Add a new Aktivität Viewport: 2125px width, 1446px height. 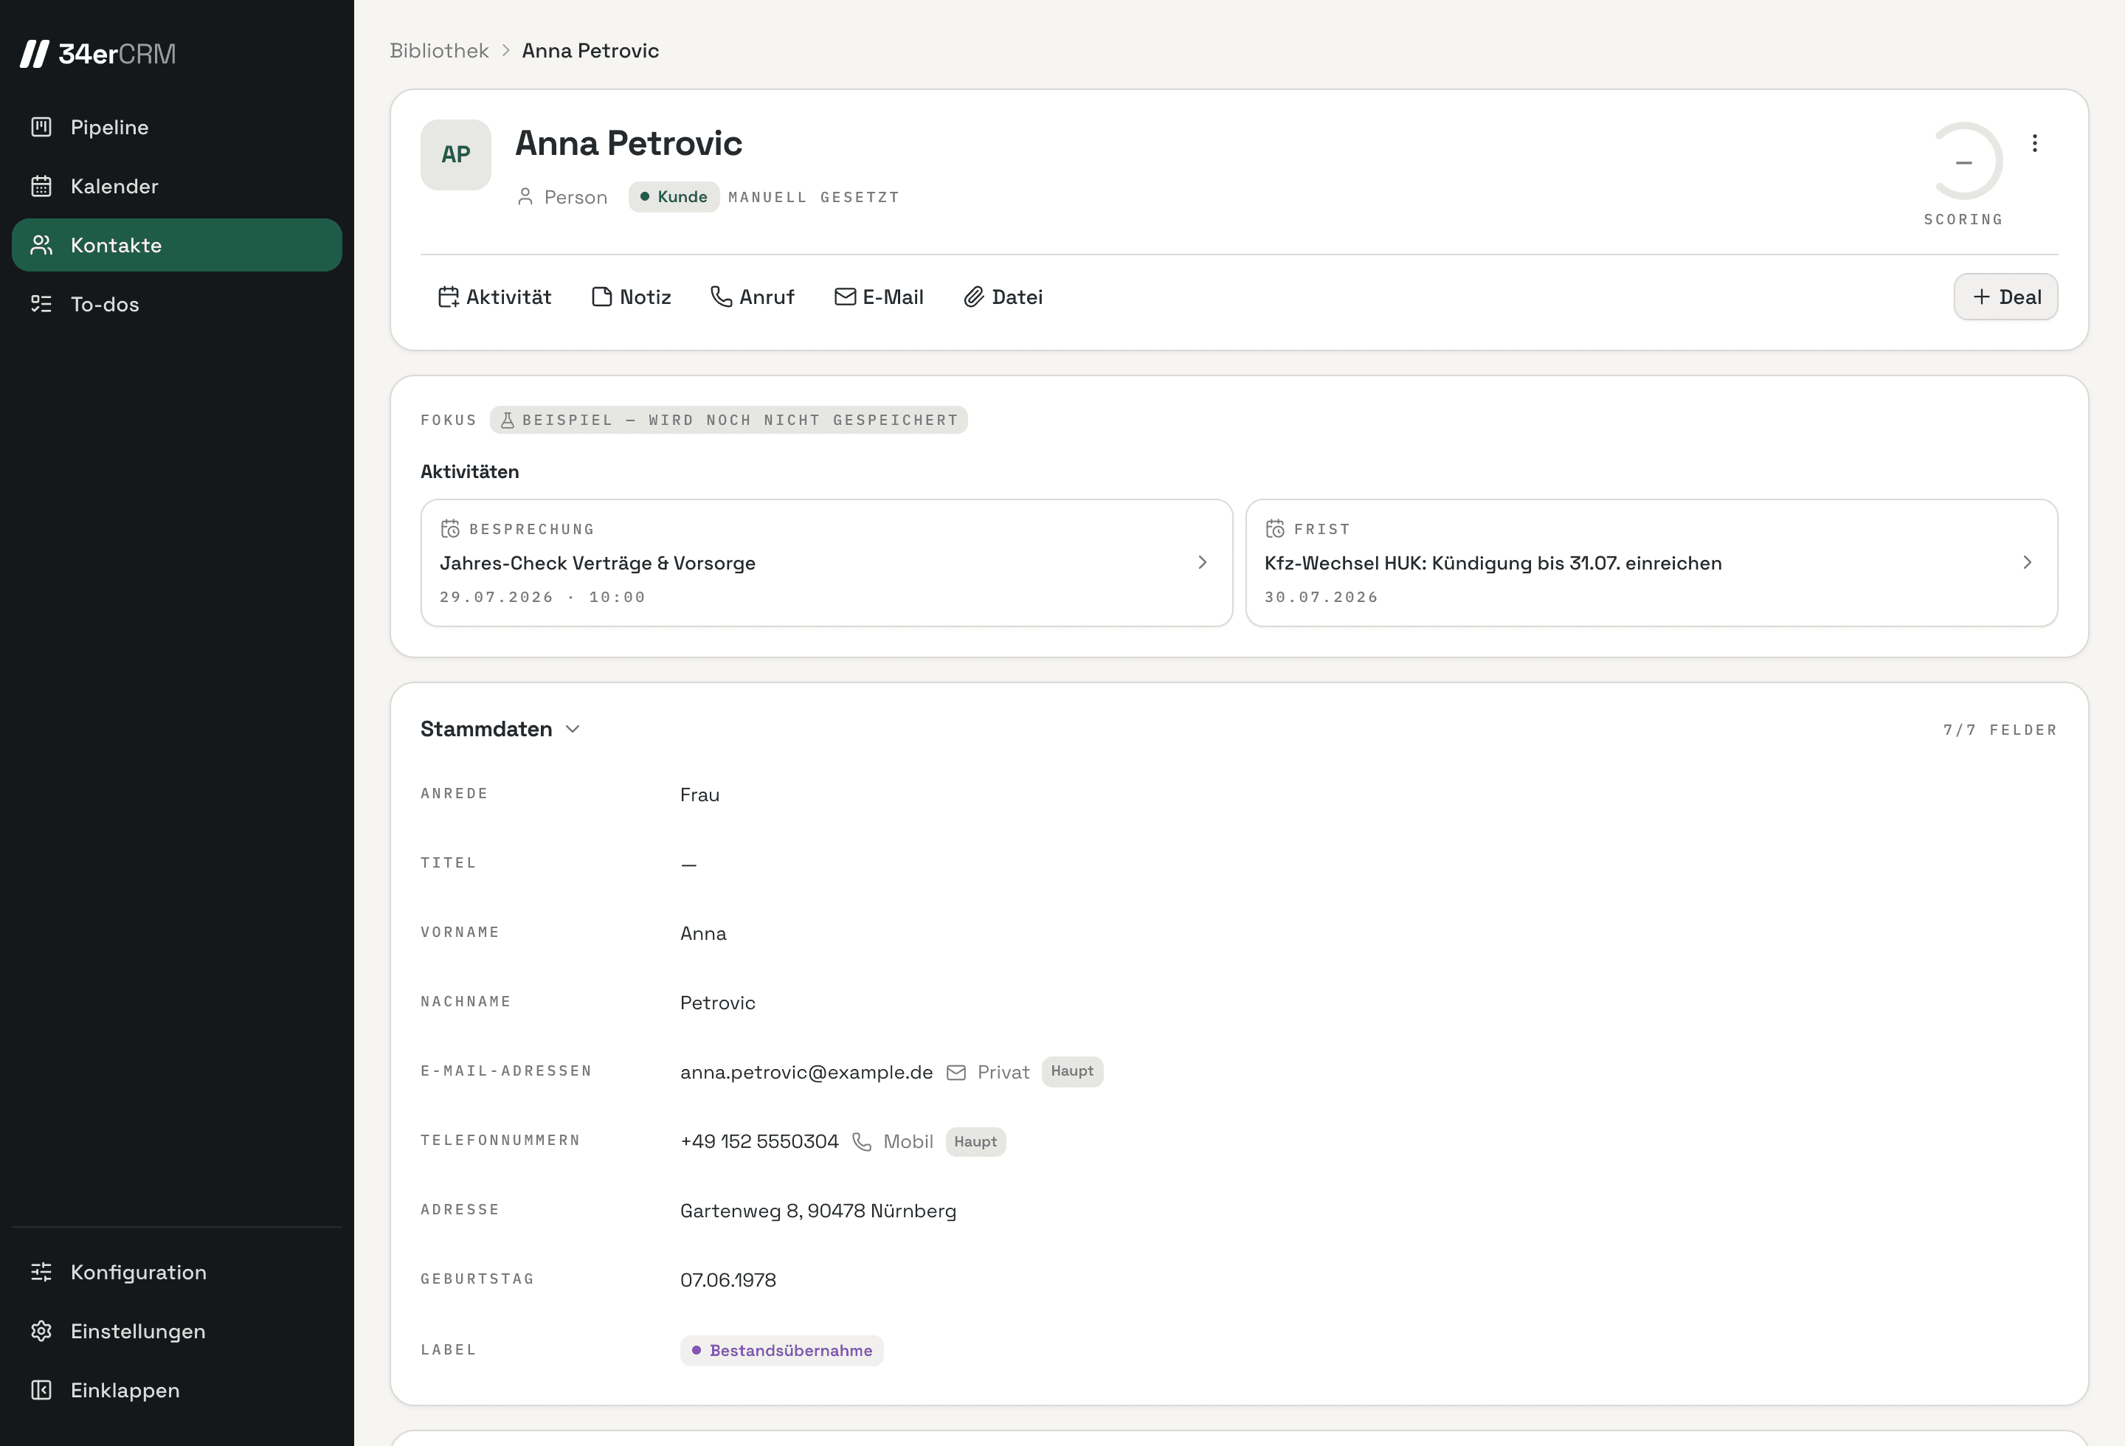494,297
